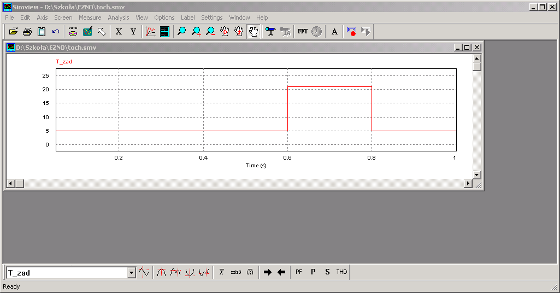Click the horizontal scrollbar right arrow
560x293 pixels.
pyautogui.click(x=467, y=184)
